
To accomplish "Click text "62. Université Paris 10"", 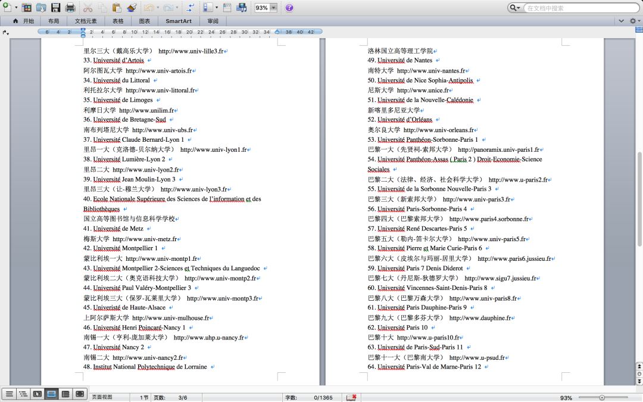I will click(397, 328).
